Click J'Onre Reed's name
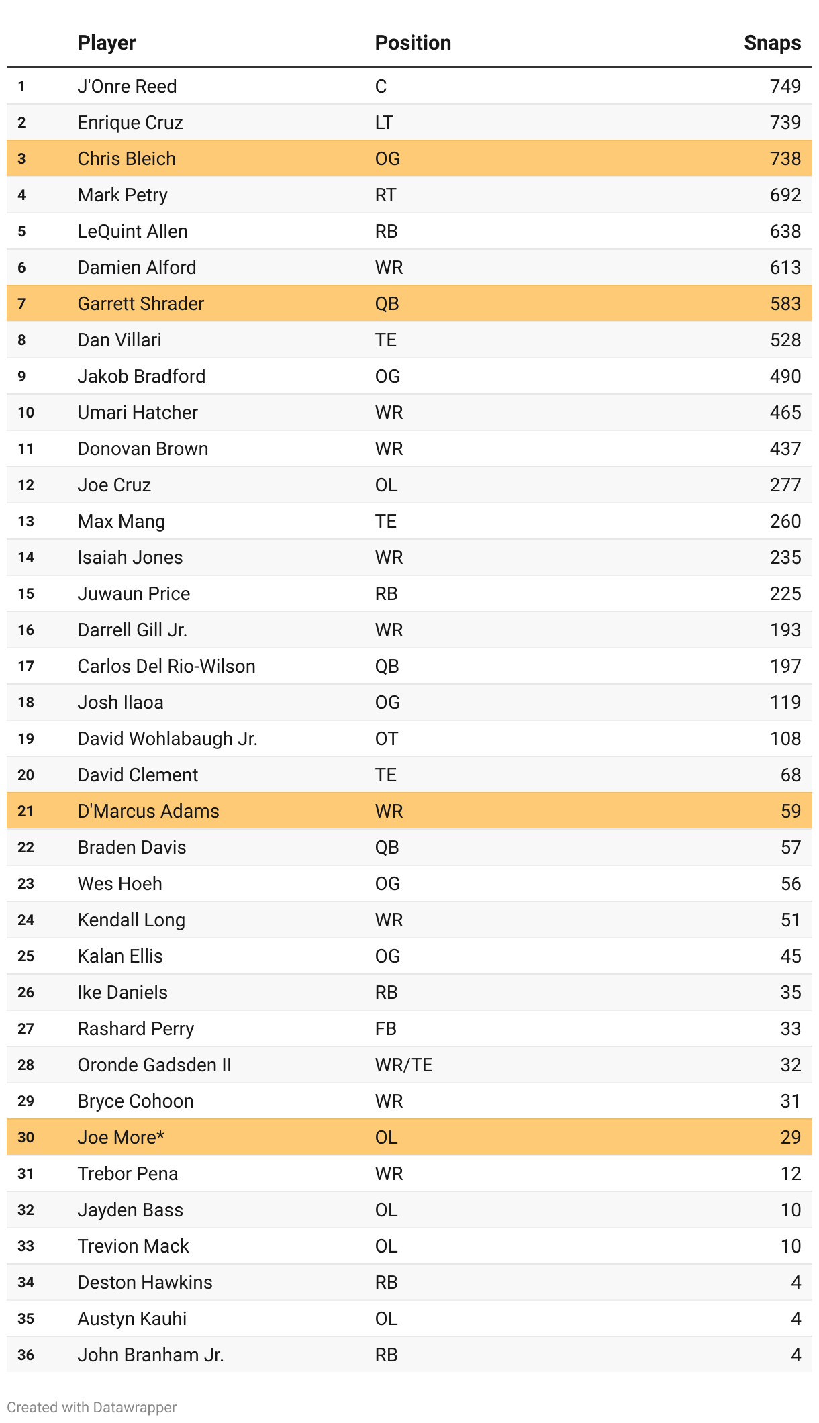This screenshot has height=1423, width=819. point(128,86)
